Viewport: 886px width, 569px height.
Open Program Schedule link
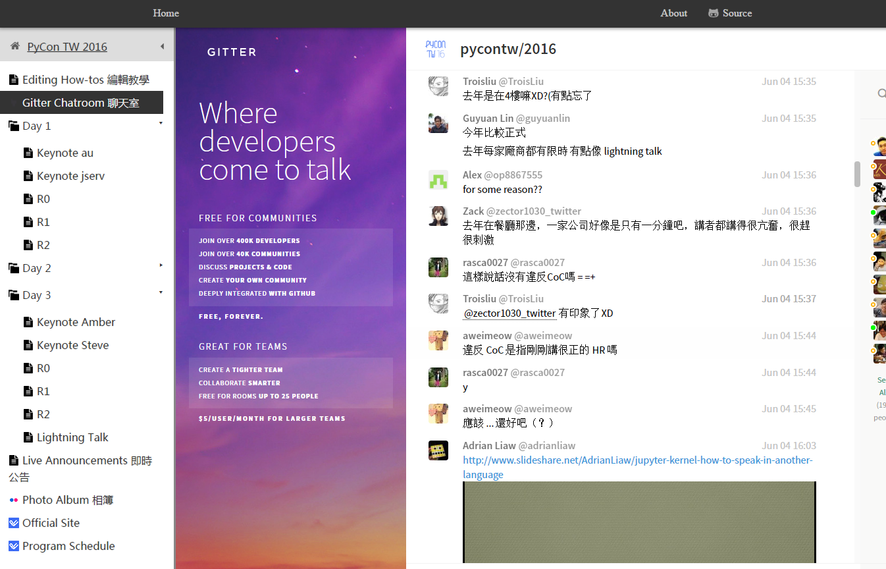point(68,546)
